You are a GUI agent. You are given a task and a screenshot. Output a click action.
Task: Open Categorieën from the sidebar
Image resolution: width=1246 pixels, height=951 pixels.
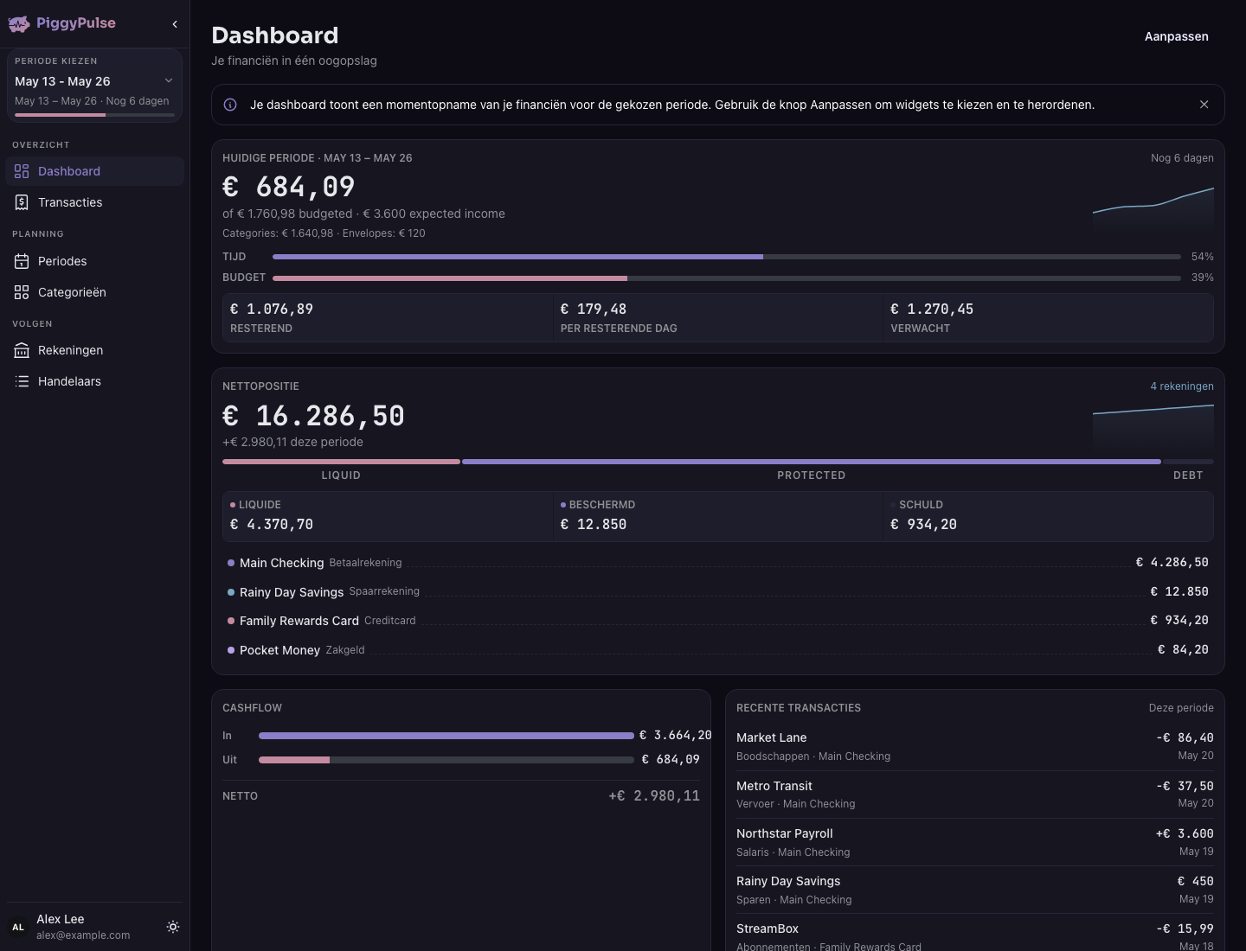(94, 292)
